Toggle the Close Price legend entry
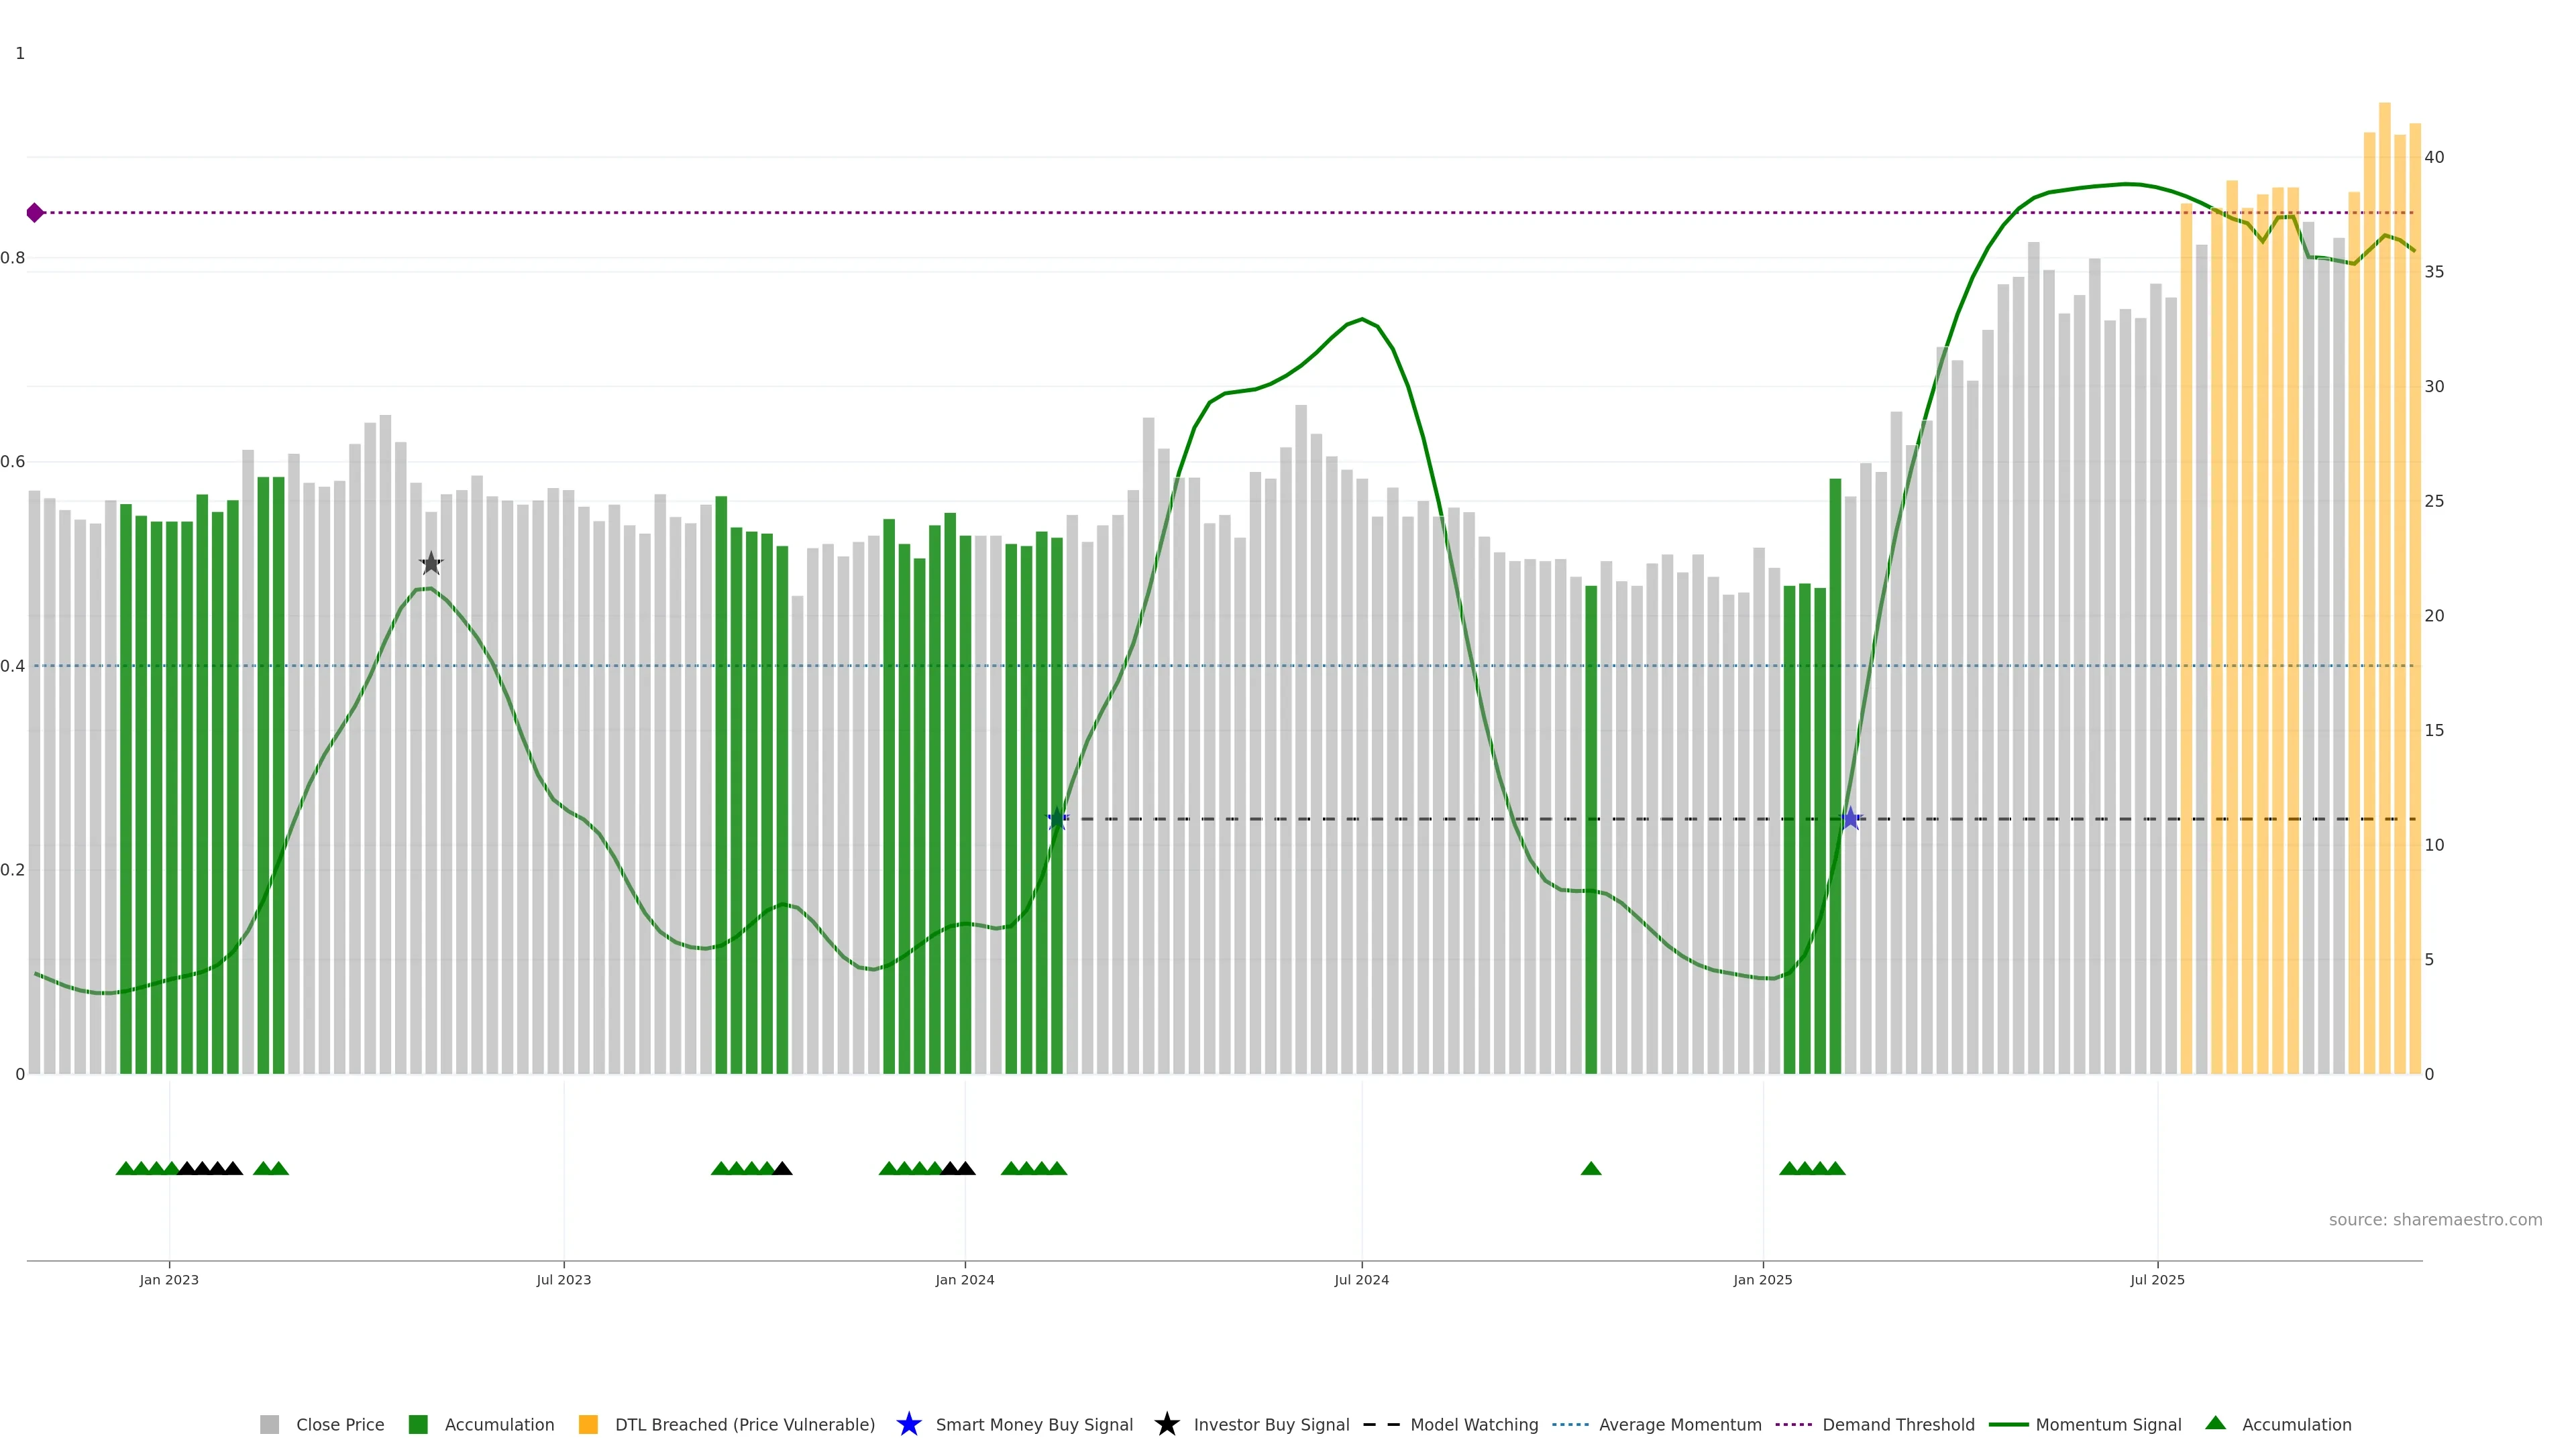The image size is (2576, 1448). click(339, 1424)
